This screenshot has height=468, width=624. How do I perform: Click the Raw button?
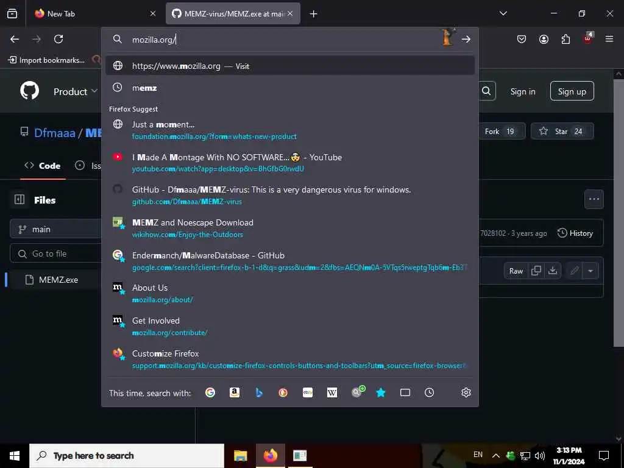(516, 271)
